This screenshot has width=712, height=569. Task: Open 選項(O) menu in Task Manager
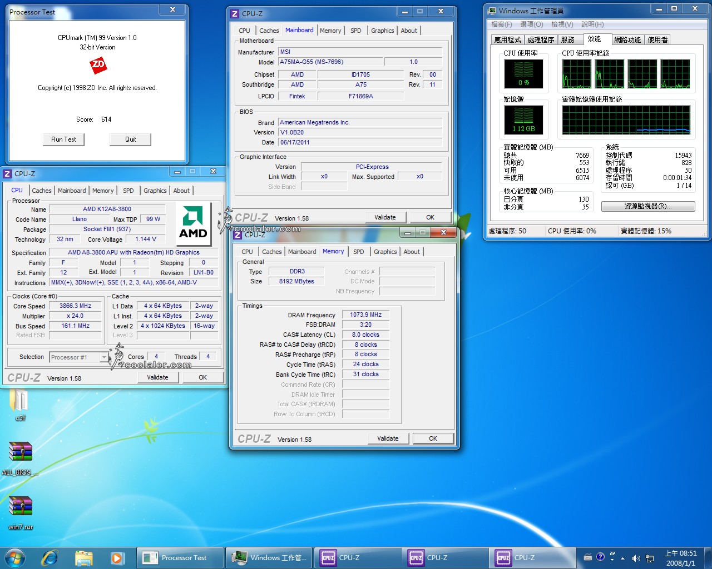click(x=532, y=24)
